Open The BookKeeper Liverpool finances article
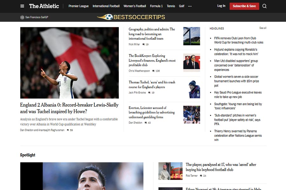The image size is (286, 190). point(152,60)
